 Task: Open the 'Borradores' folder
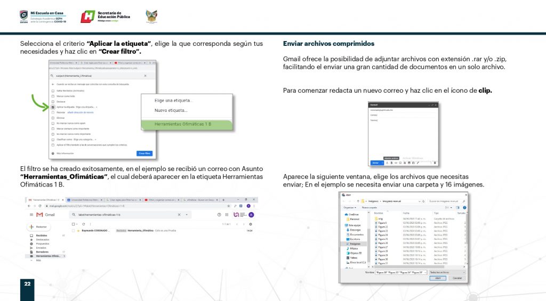click(x=42, y=252)
